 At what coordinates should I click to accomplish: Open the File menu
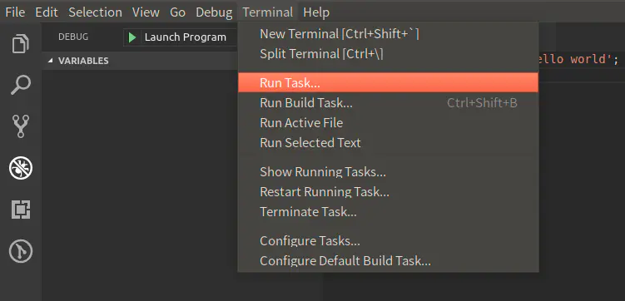click(15, 12)
